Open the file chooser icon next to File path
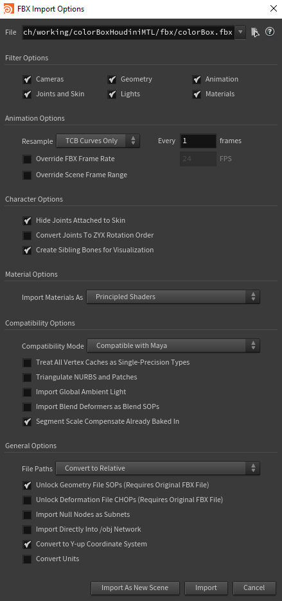Viewport: 282px width, 601px height. (255, 33)
